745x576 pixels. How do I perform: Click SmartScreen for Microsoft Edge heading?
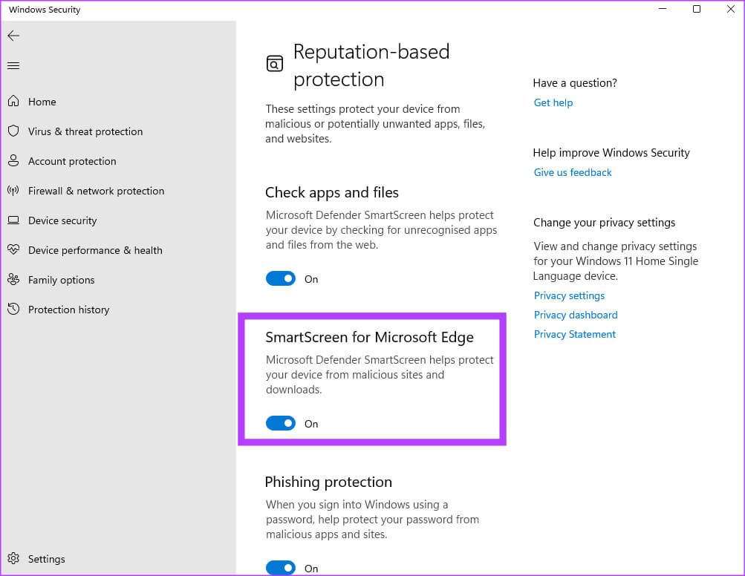(369, 337)
